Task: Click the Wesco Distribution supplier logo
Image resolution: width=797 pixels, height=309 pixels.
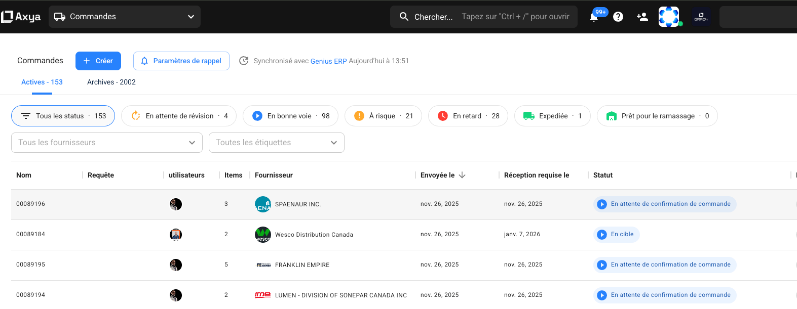Action: [x=262, y=235]
